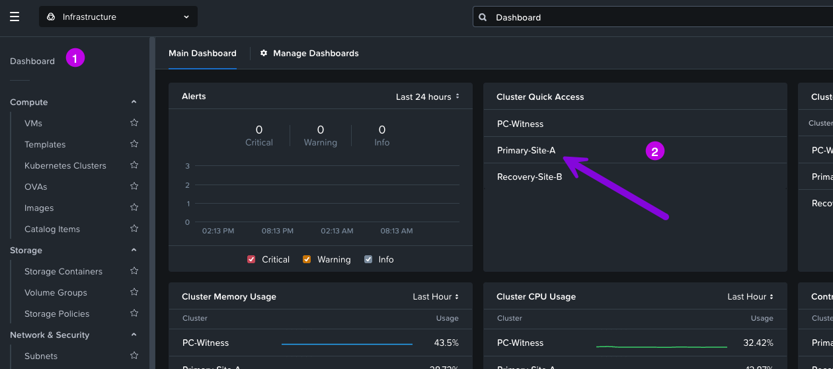Screen dimensions: 833x369
Task: Open Storage Containers page
Action: coord(63,271)
